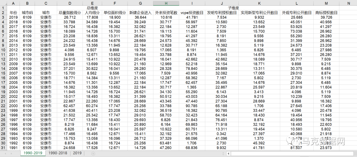Select the 城市码 header cell
Viewport: 357px width, 157px height.
pos(27,13)
